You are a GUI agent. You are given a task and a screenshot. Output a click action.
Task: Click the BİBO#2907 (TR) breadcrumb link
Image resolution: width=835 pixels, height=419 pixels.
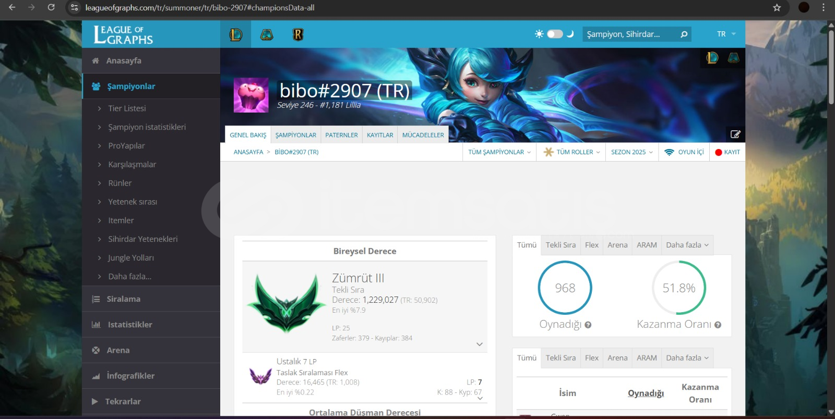(x=296, y=152)
